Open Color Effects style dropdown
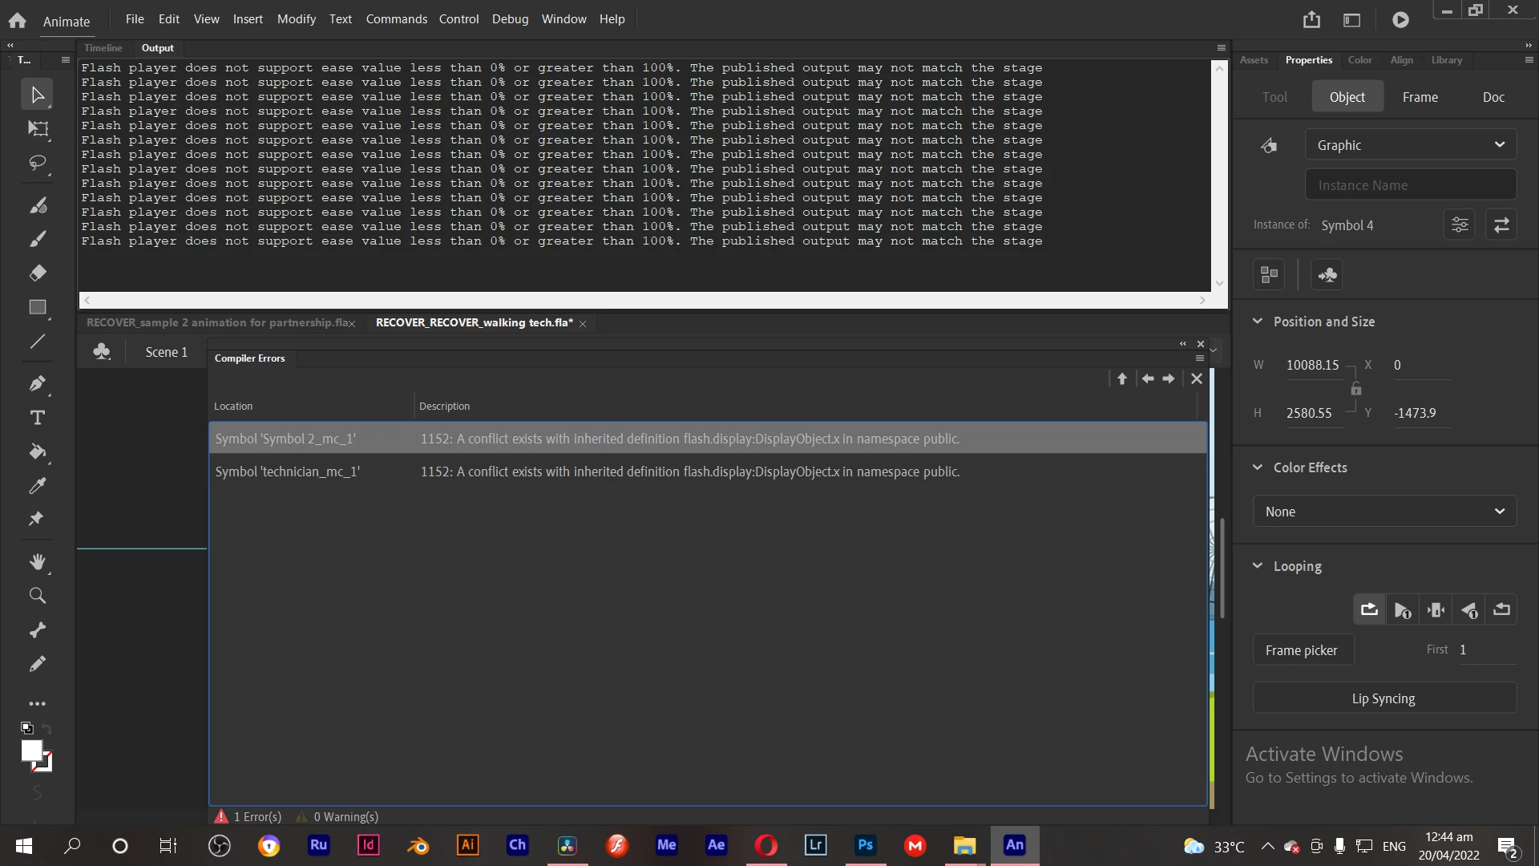The width and height of the screenshot is (1539, 866). [1384, 512]
